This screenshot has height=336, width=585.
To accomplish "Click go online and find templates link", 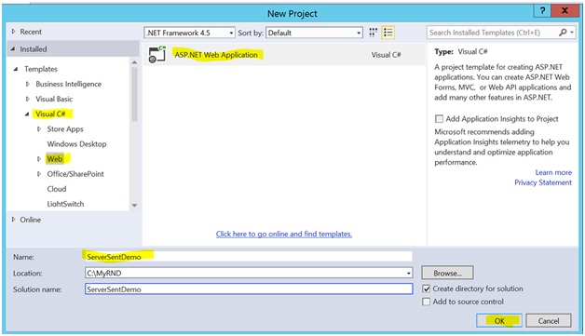I will click(284, 234).
